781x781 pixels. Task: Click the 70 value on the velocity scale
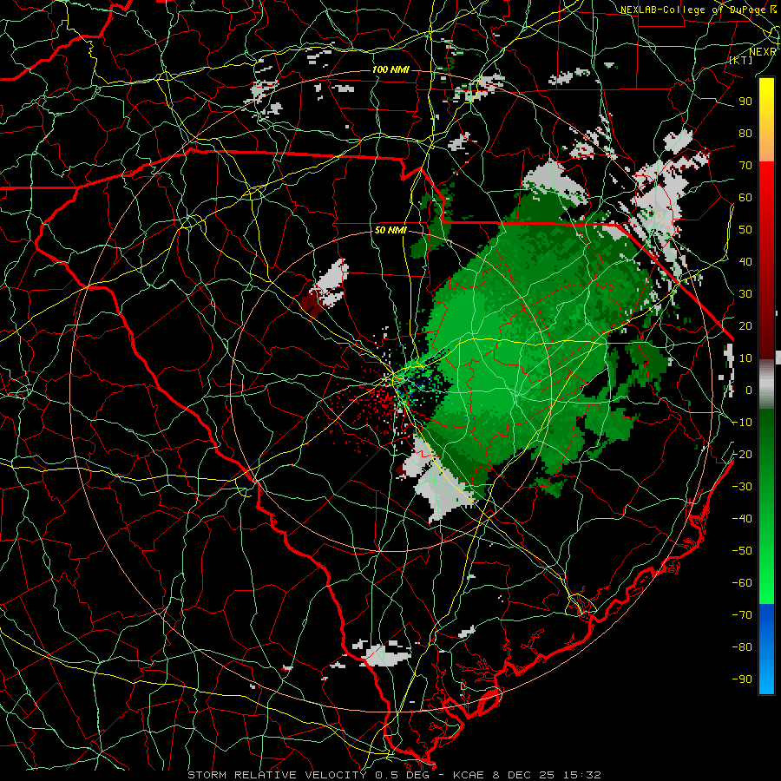pos(745,166)
